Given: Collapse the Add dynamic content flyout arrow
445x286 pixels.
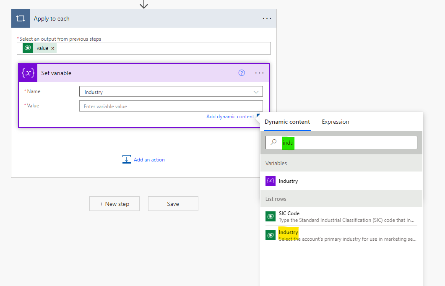Looking at the screenshot, I should 258,116.
